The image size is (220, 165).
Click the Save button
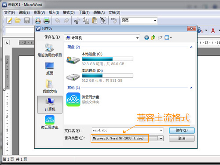click(182, 130)
